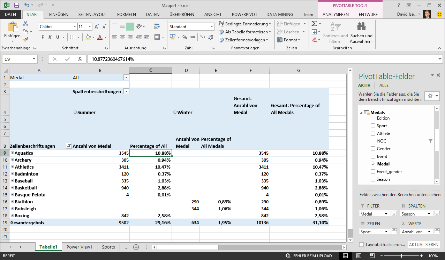445x260 pixels.
Task: Open the Spaltenbeschriftungen filter dropdown
Action: click(126, 91)
